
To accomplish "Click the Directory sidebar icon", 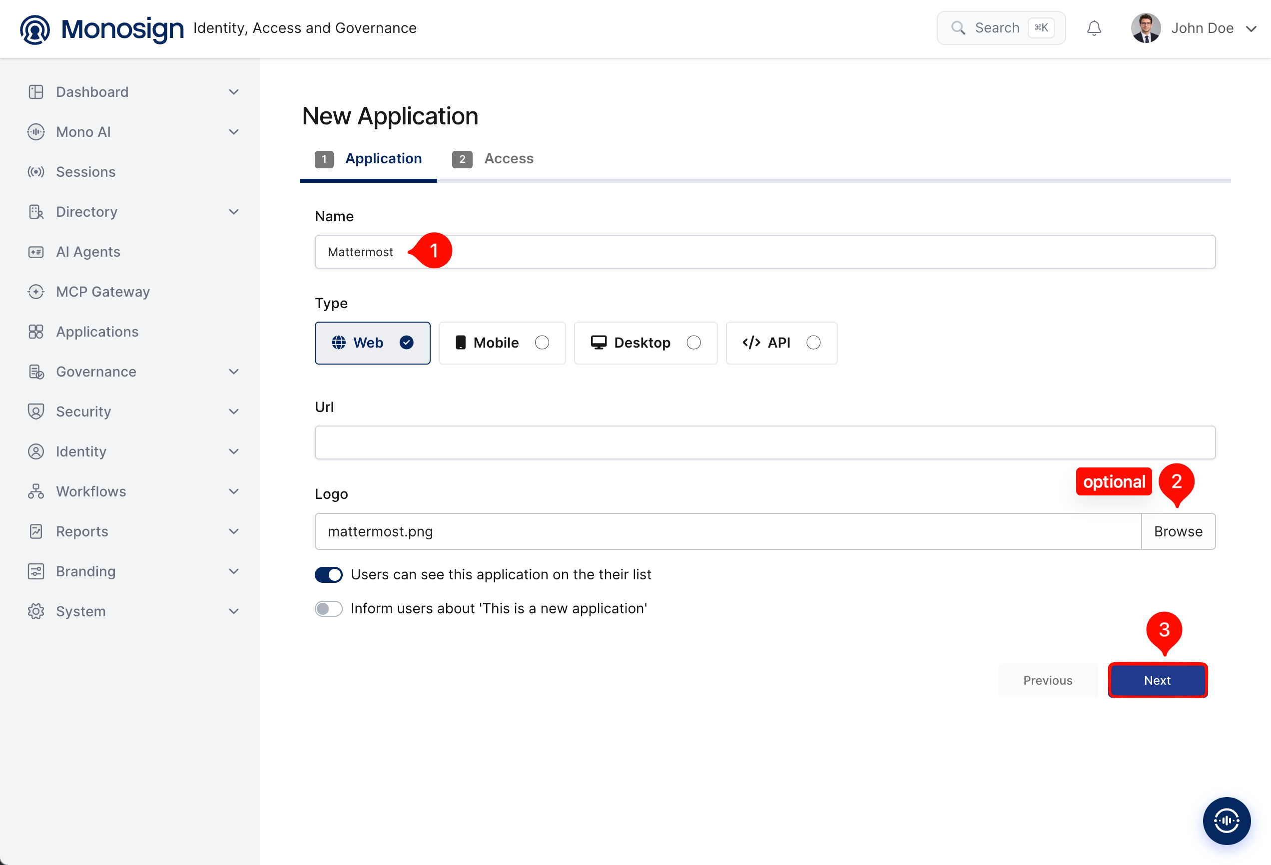I will 36,212.
